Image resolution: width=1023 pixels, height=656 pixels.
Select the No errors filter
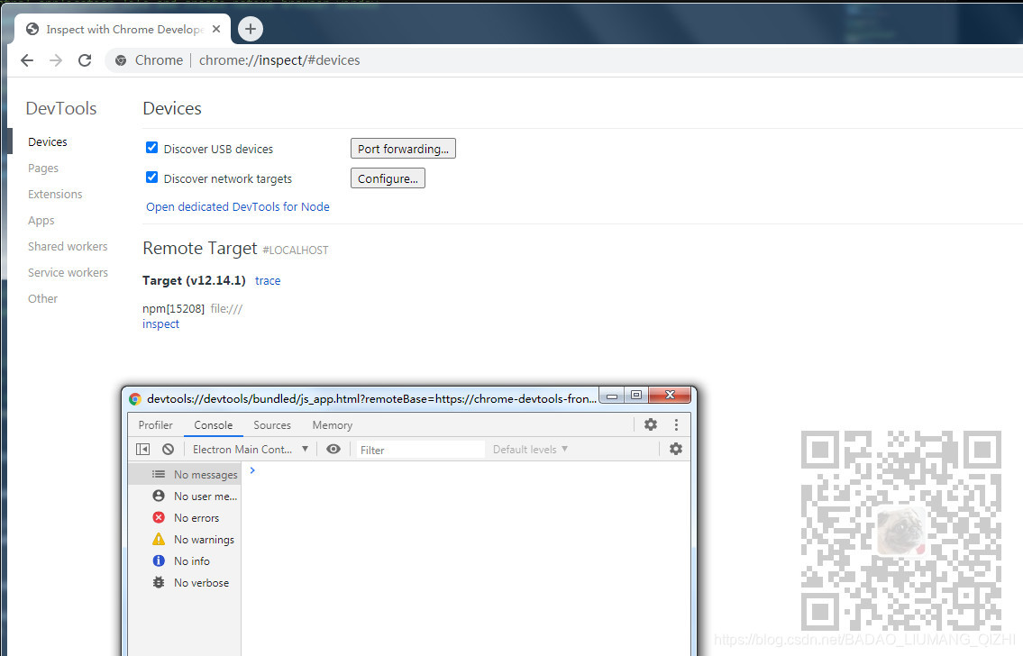point(185,518)
